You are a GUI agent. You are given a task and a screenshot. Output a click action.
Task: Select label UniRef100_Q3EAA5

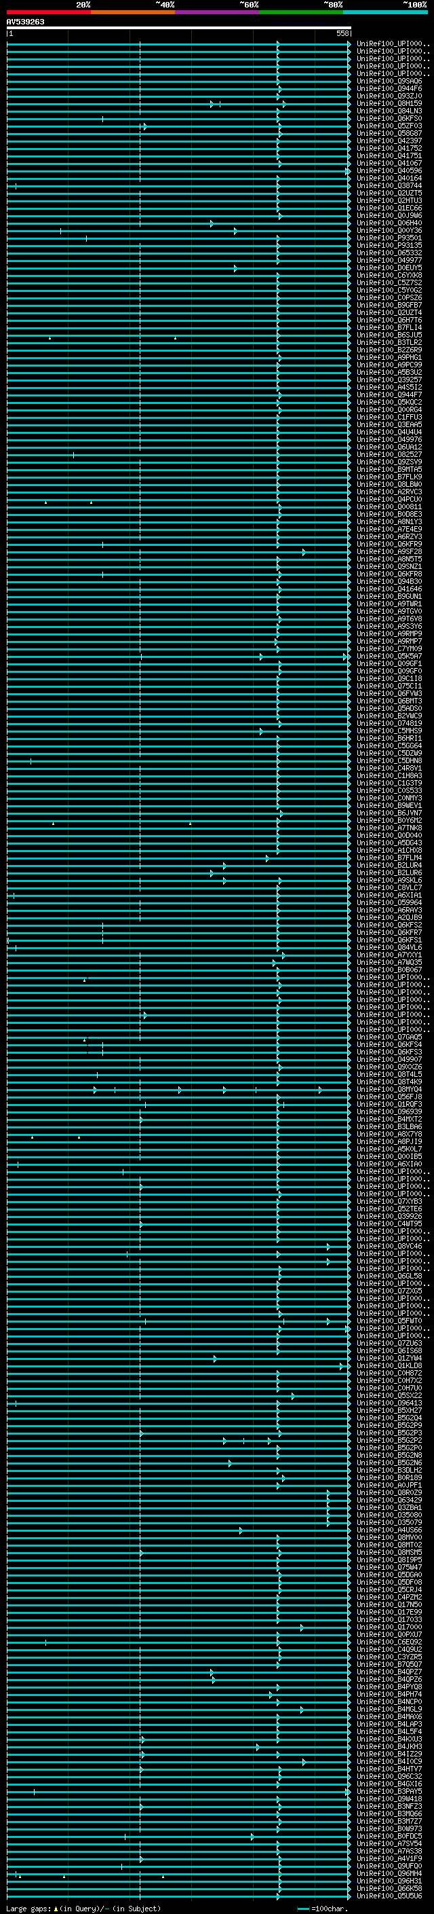click(x=389, y=425)
